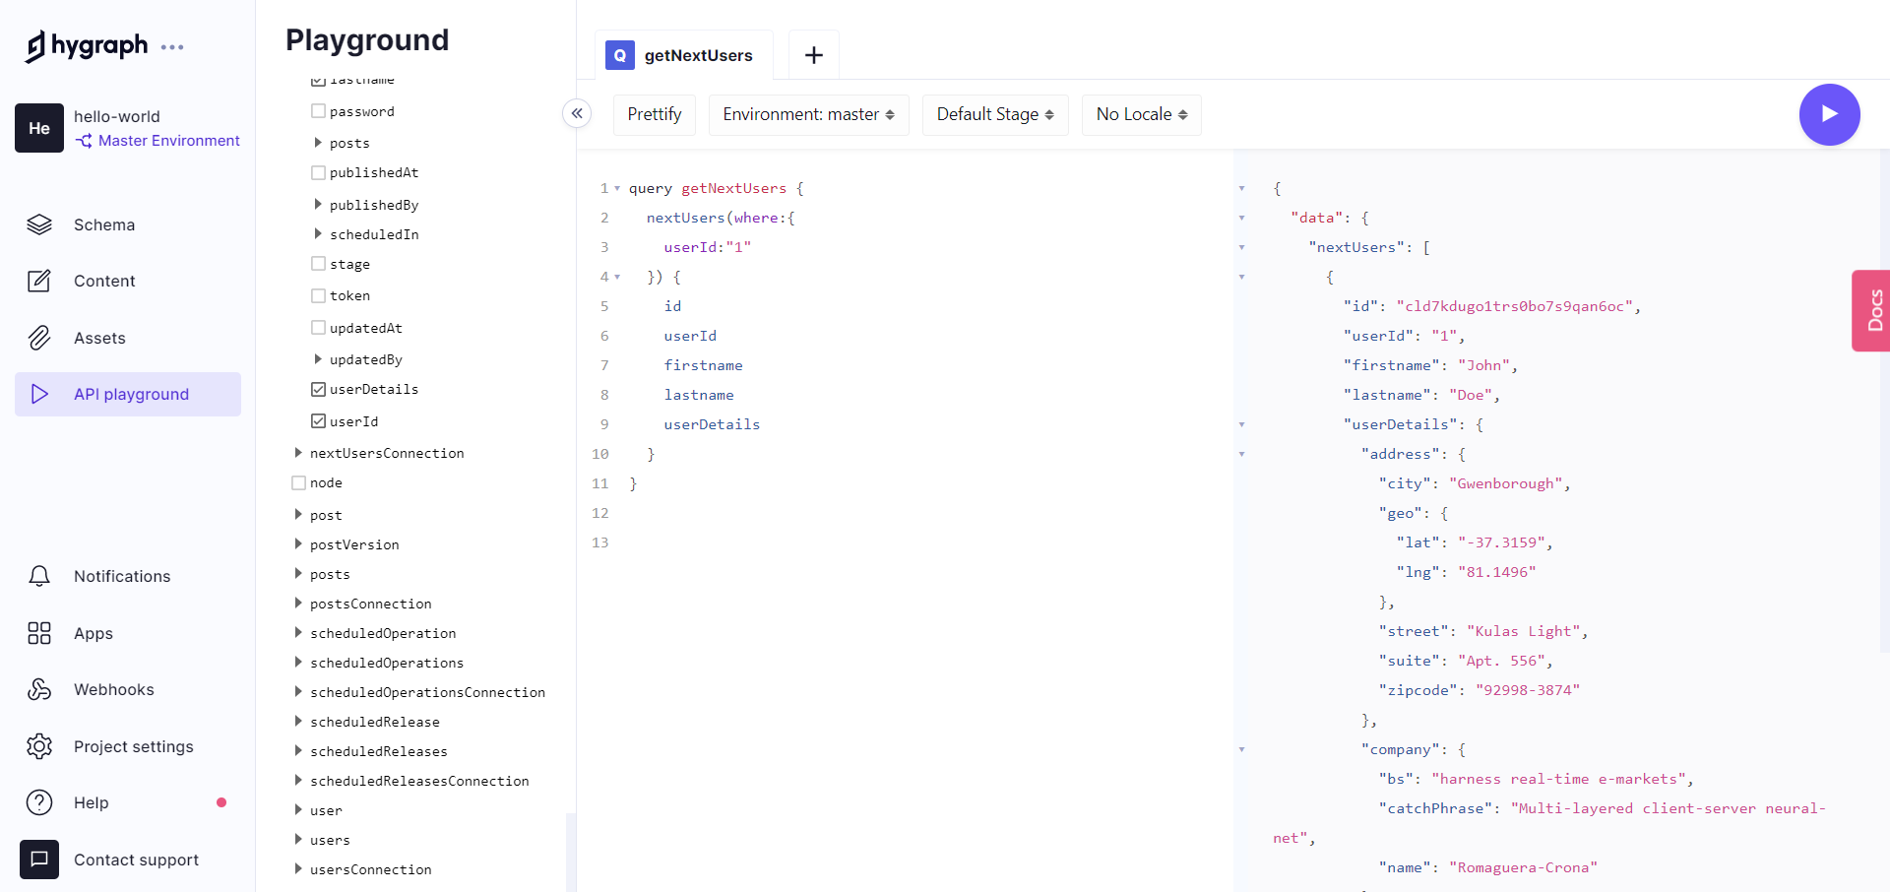Uncheck the userDetails field checkbox

click(318, 389)
